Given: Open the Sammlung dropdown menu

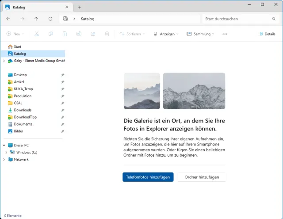Looking at the screenshot, I should point(200,34).
